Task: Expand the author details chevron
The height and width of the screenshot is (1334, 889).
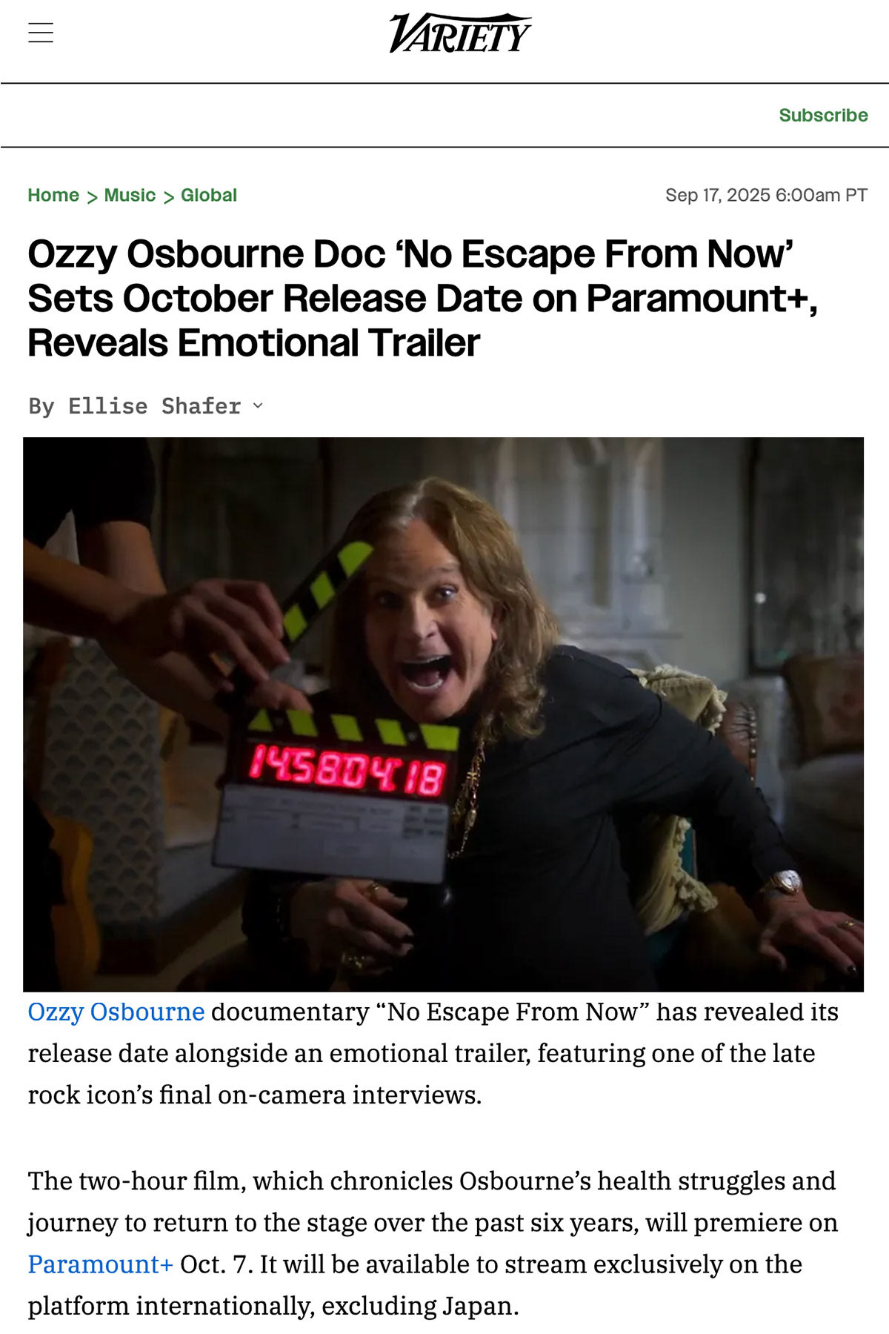Action: [258, 405]
